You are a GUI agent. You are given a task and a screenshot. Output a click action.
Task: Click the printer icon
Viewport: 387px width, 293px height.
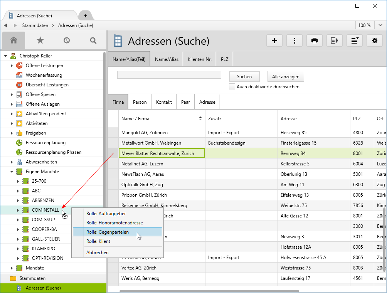coord(315,40)
